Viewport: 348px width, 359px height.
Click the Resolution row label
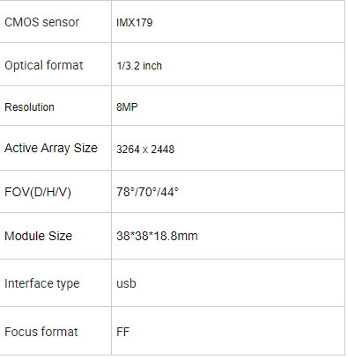pyautogui.click(x=29, y=107)
